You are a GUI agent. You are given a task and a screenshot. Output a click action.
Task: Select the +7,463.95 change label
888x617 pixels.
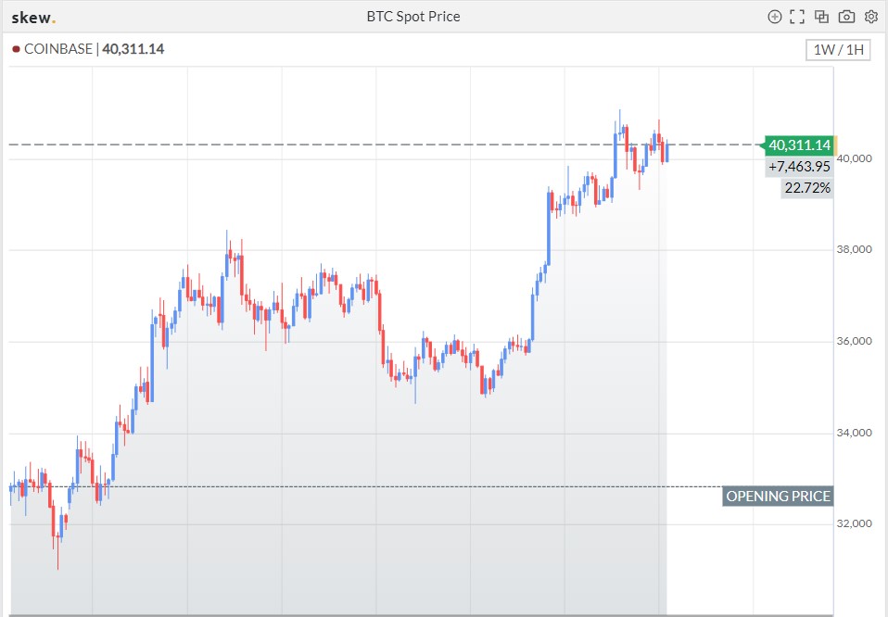799,167
